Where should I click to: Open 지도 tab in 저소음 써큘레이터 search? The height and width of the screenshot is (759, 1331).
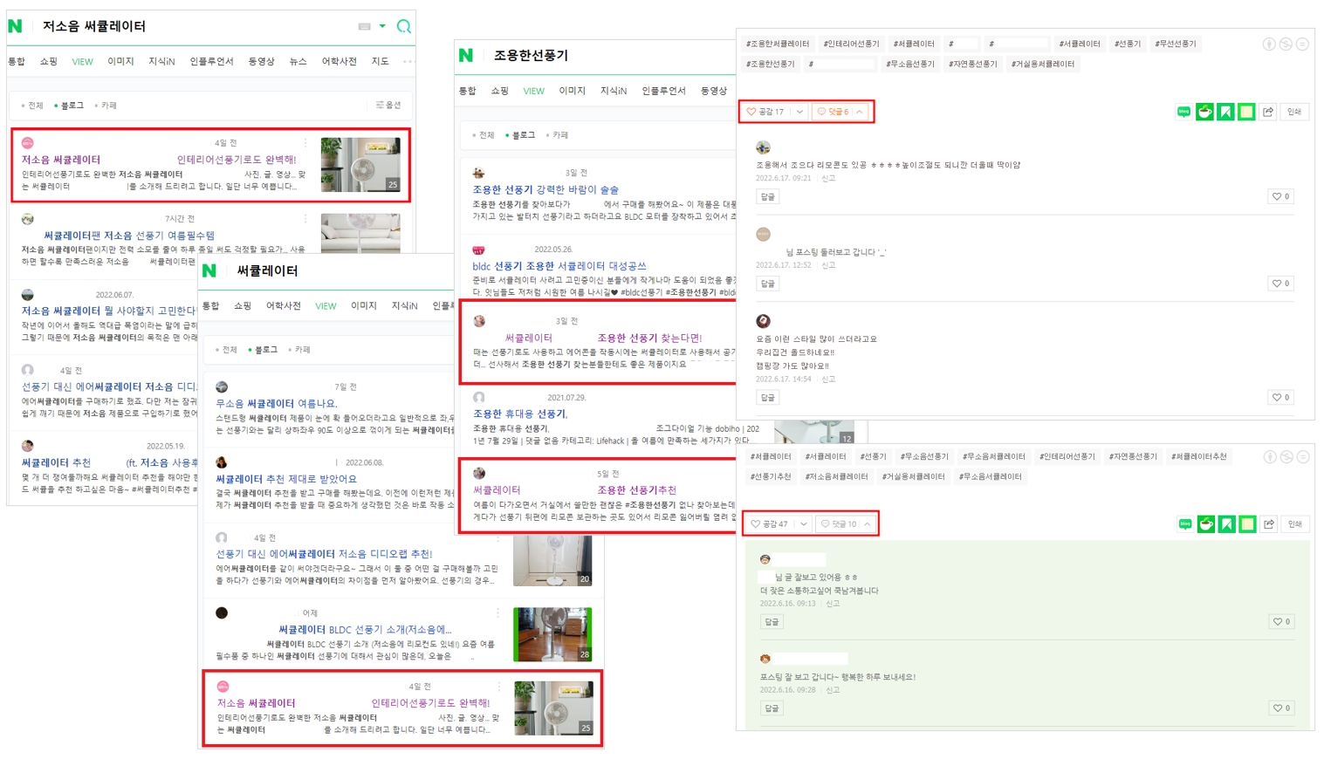point(380,62)
